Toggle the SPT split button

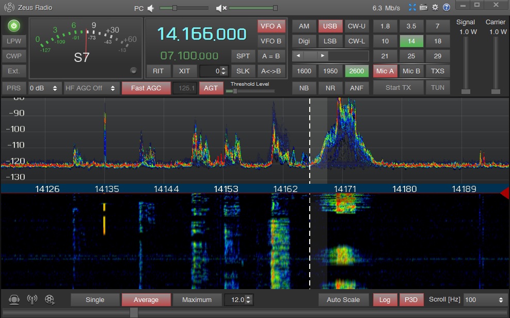pyautogui.click(x=243, y=56)
